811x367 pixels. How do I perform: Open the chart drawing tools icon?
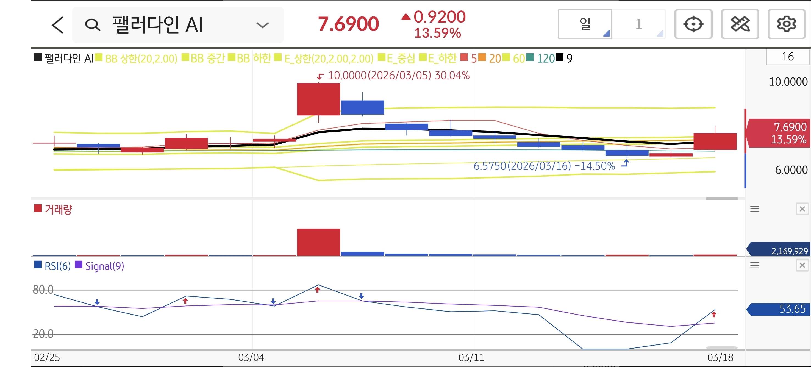pos(740,24)
